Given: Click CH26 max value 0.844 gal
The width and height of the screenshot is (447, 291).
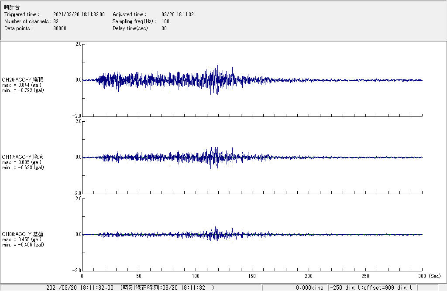Looking at the screenshot, I should click(x=22, y=85).
